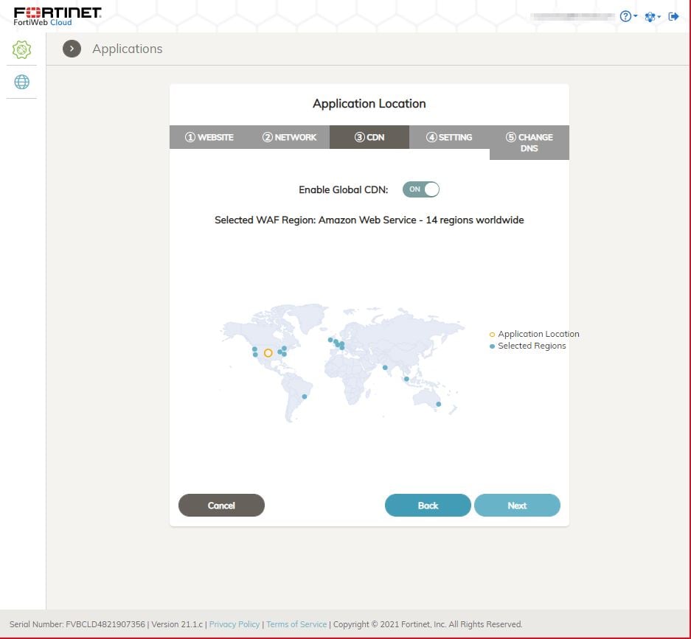Screen dimensions: 691x639
Task: Open the help dropdown arrow
Action: 636,17
